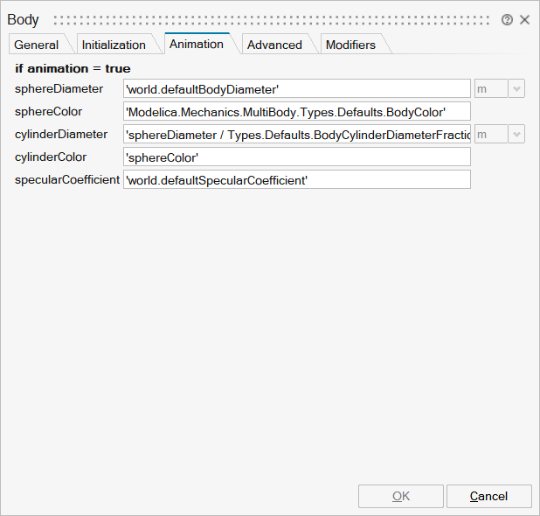
Task: Click into the cylinderColor field
Action: pyautogui.click(x=297, y=157)
